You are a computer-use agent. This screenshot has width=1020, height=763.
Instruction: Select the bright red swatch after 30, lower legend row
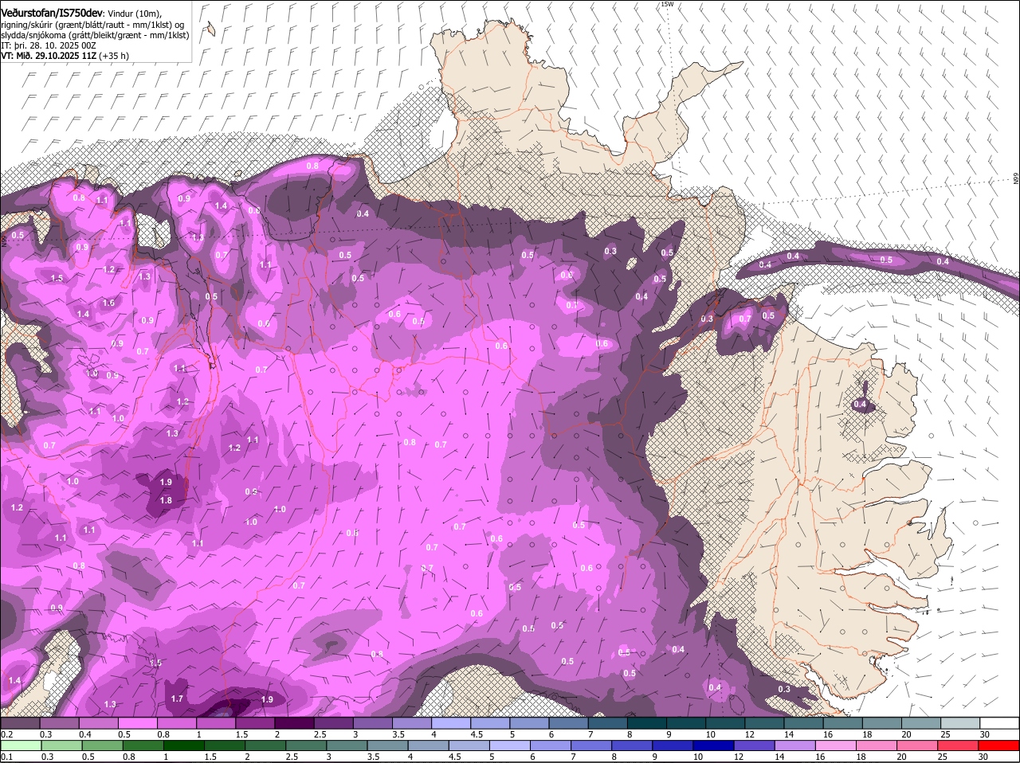coord(999,745)
